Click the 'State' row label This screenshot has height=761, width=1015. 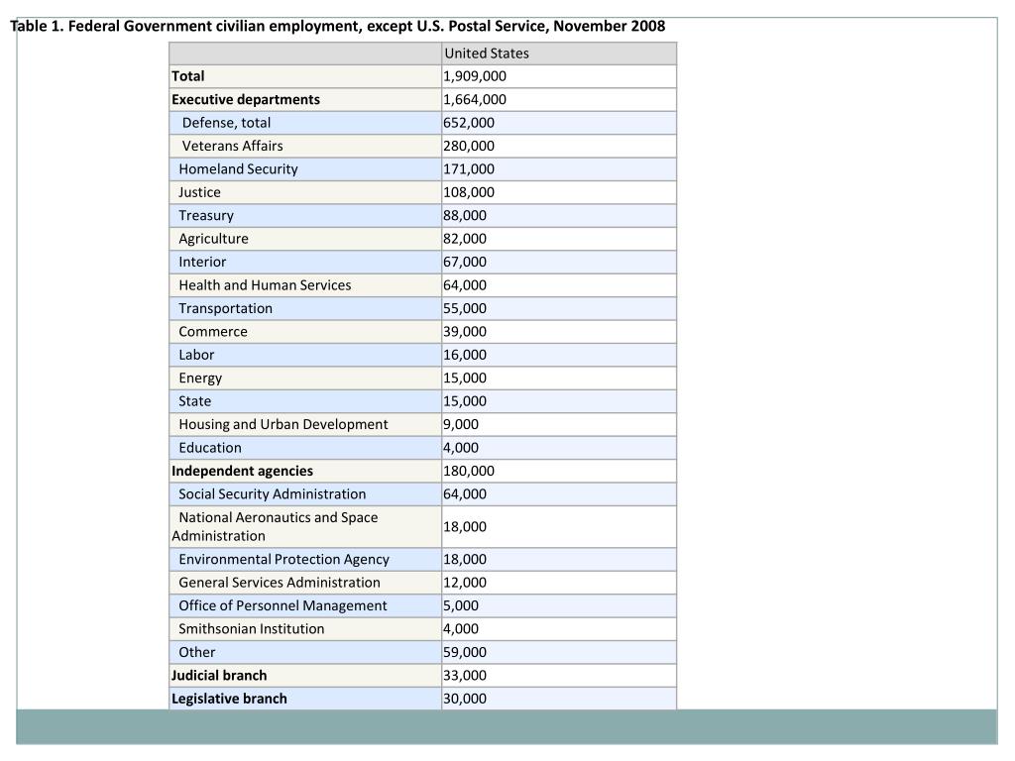tap(195, 402)
